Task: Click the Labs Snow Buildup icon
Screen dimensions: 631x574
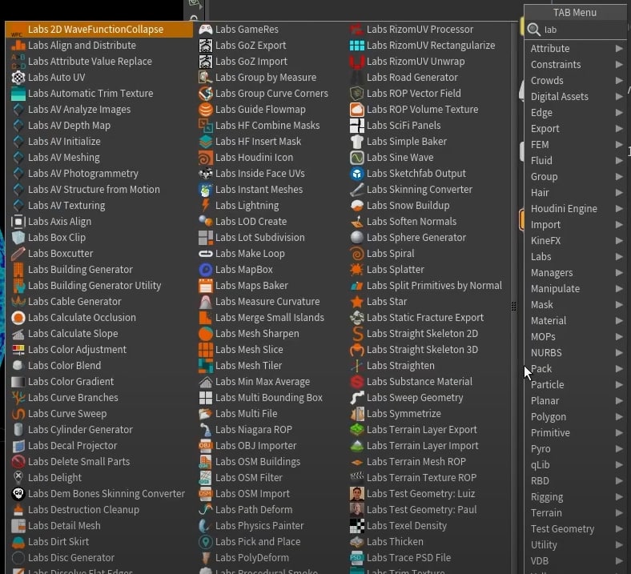Action: [x=357, y=206]
